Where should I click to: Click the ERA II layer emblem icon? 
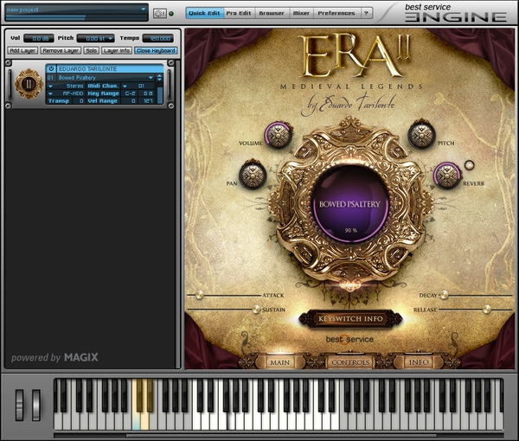[28, 86]
